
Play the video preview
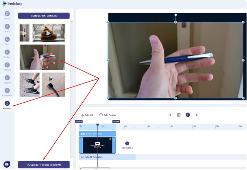(x=188, y=115)
